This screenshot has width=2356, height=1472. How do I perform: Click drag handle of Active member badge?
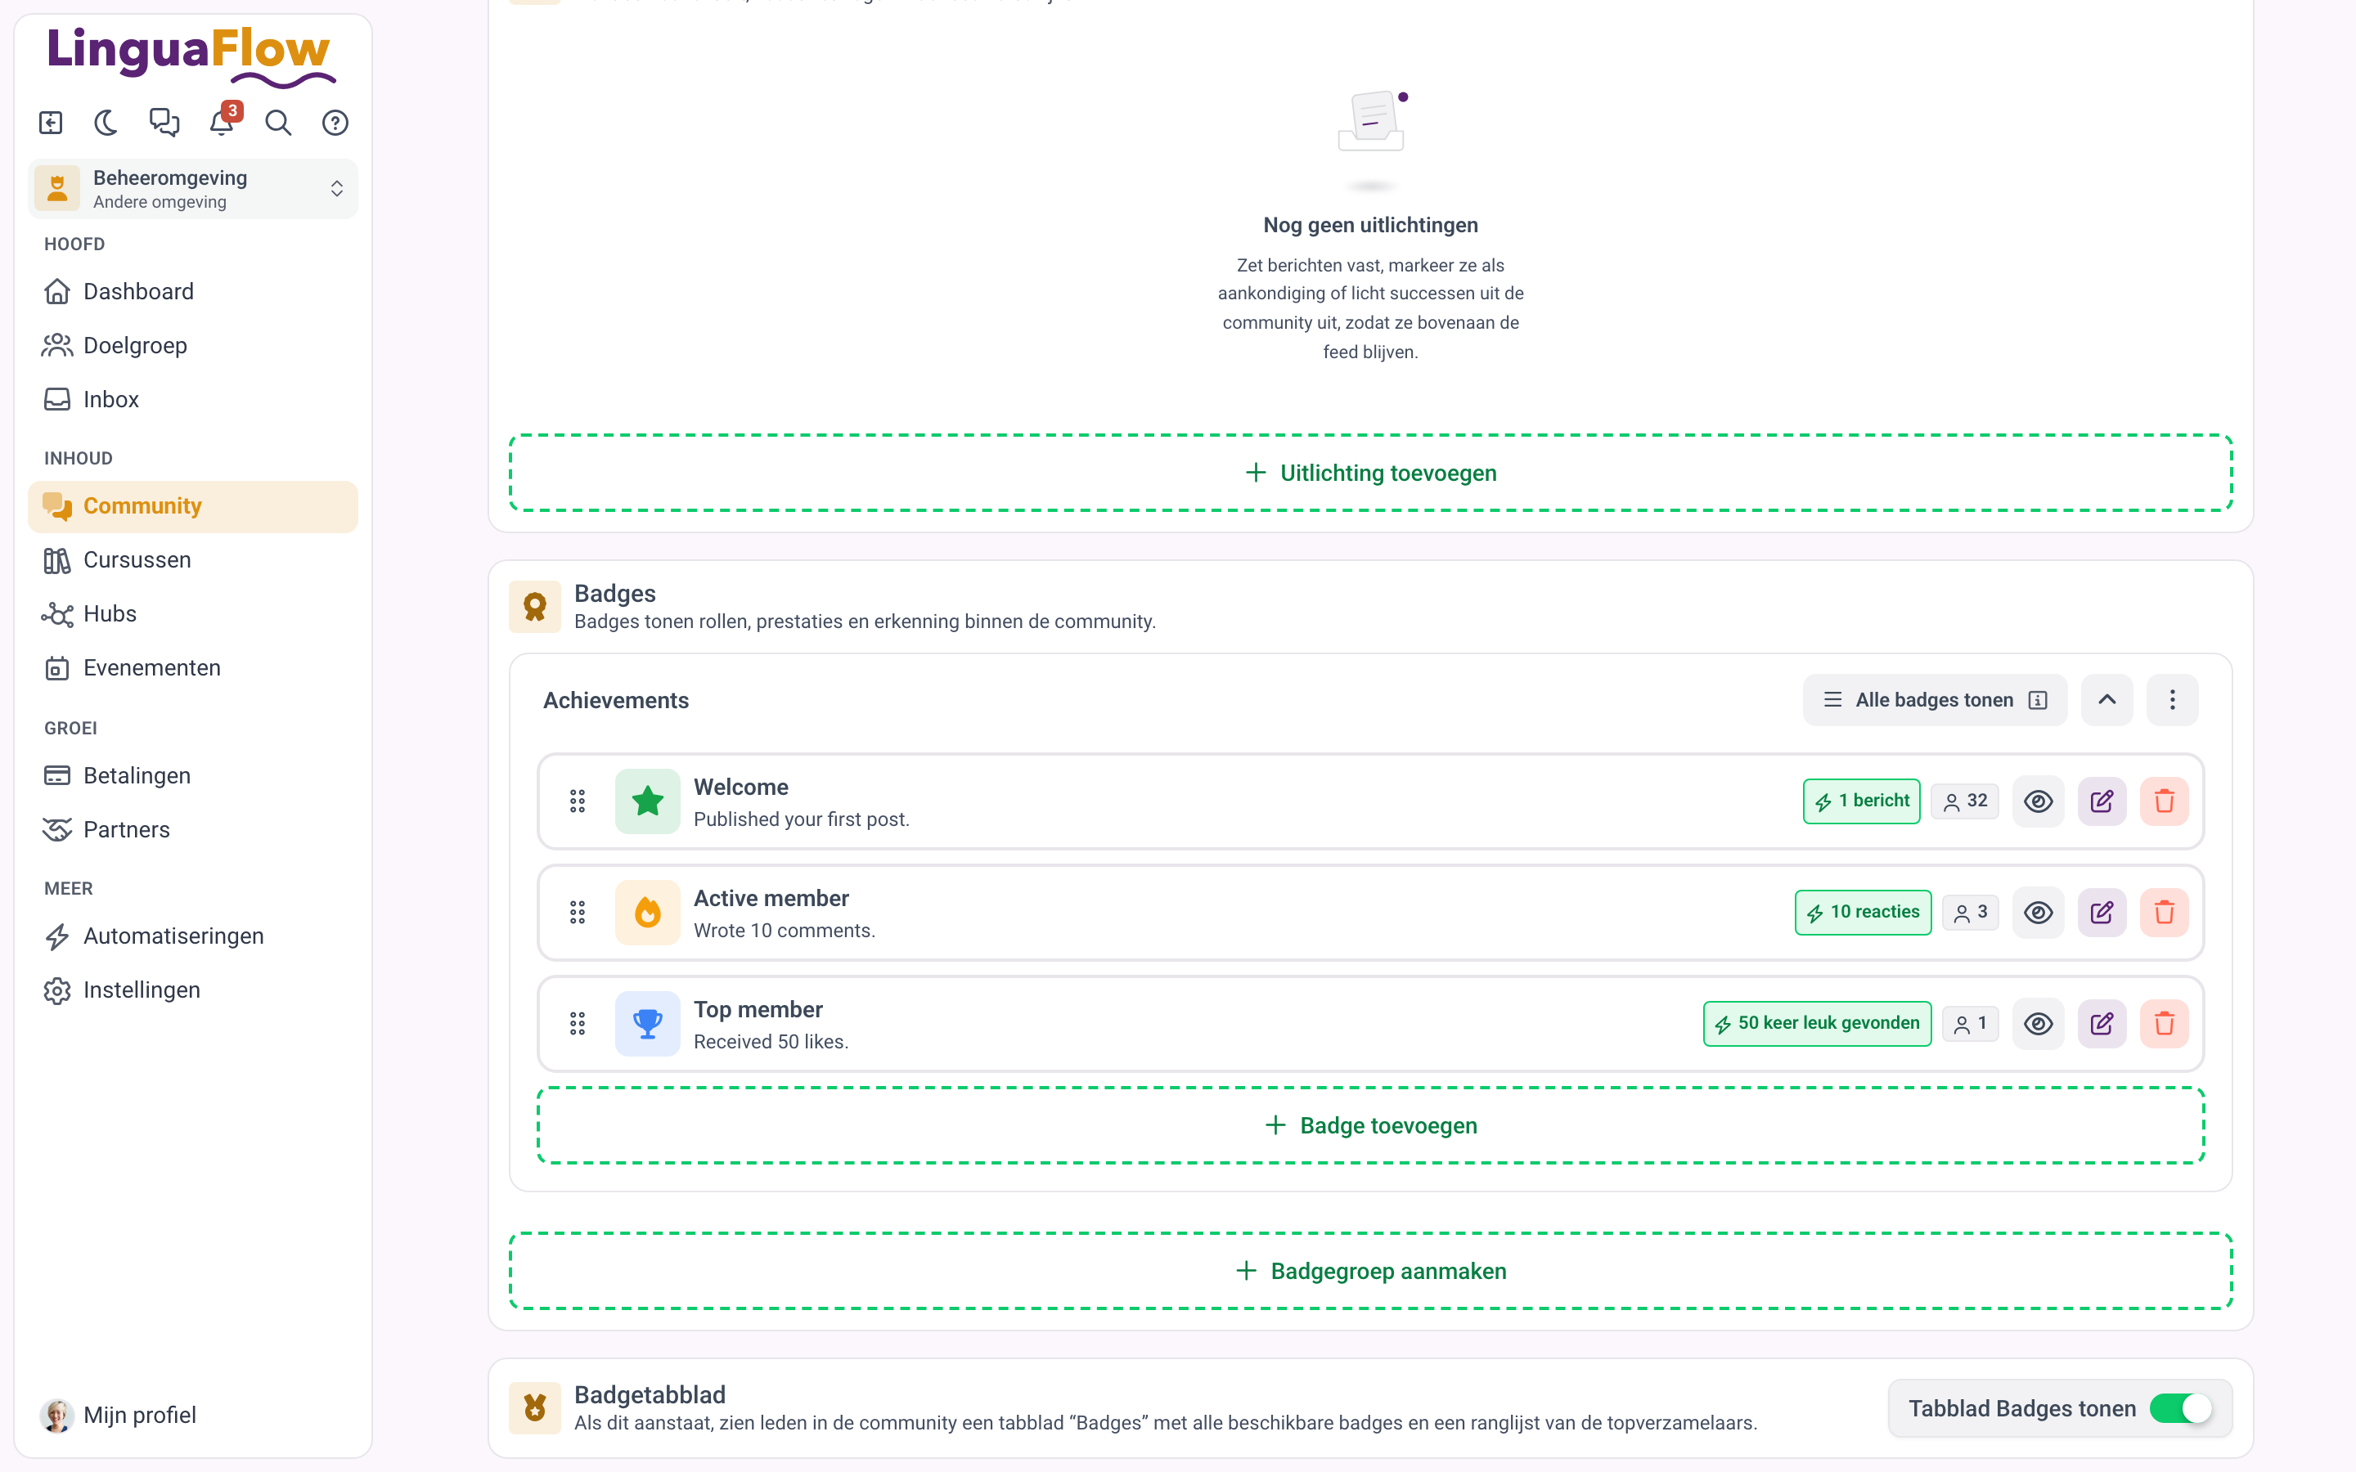pos(578,912)
